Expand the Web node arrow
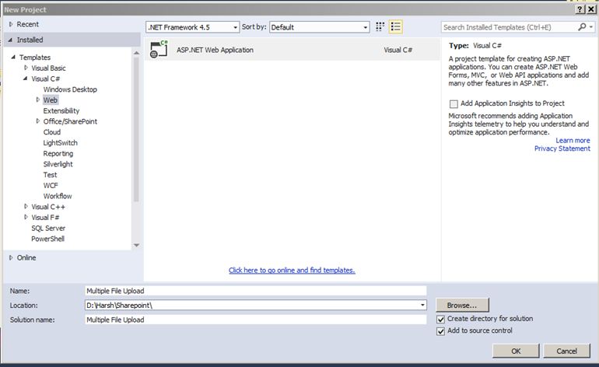Image resolution: width=599 pixels, height=367 pixels. point(38,100)
